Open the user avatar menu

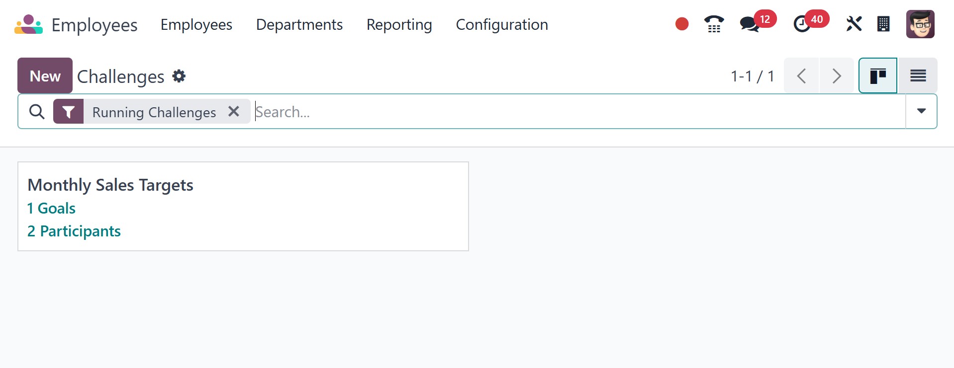coord(920,24)
